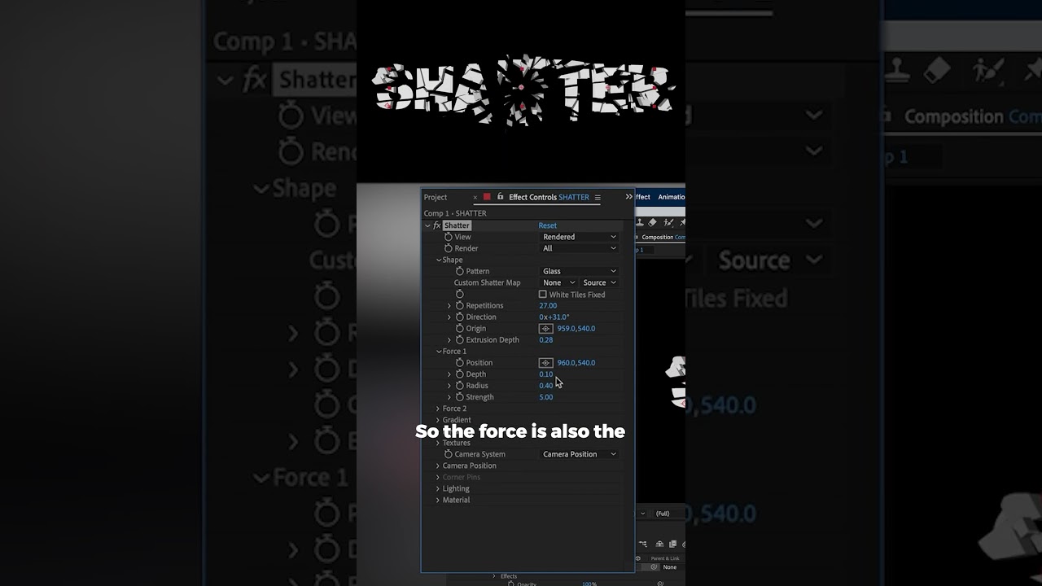The height and width of the screenshot is (586, 1042).
Task: Open the Parent & Link None dropdown
Action: tap(672, 567)
